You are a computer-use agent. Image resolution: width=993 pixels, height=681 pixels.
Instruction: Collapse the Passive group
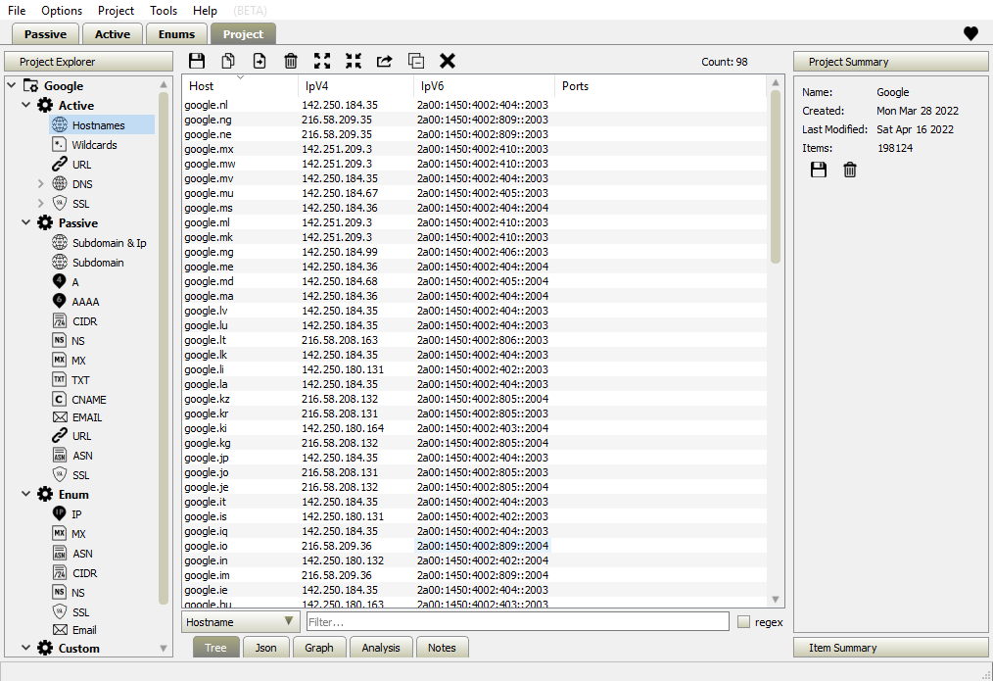click(26, 222)
